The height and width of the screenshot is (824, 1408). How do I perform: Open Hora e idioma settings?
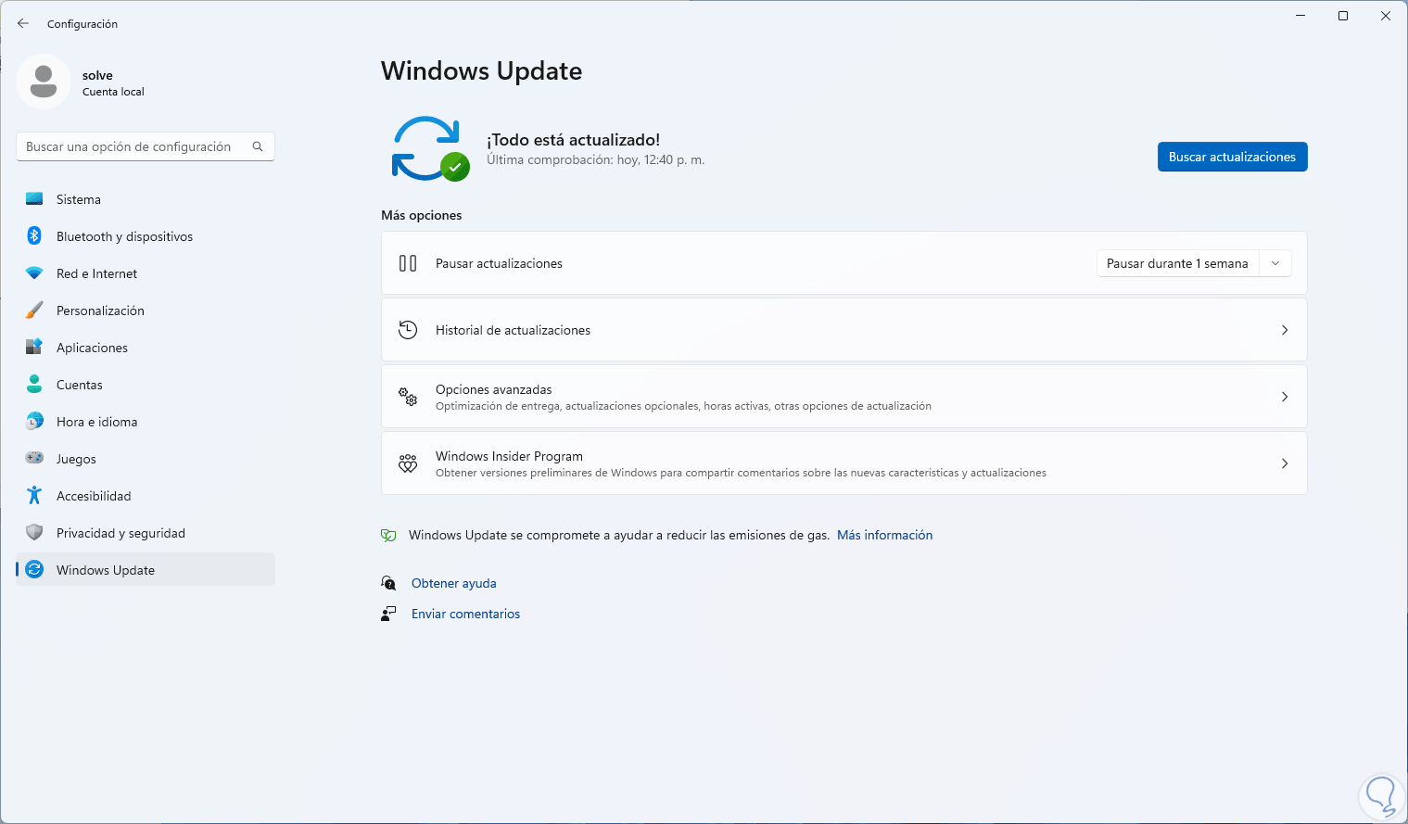96,422
